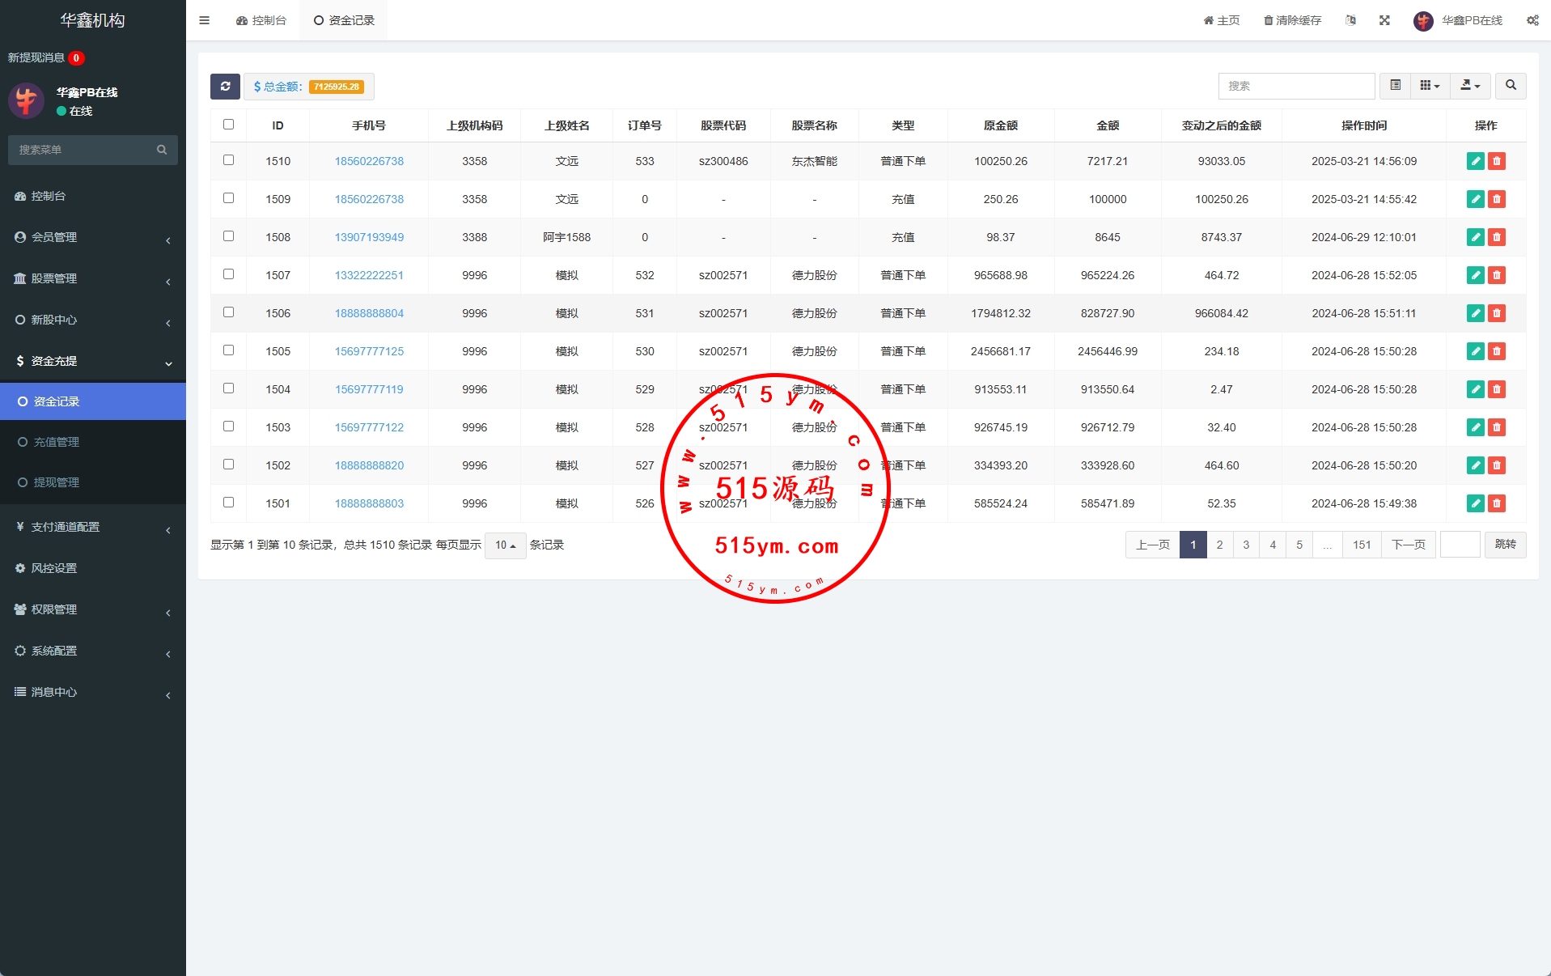Viewport: 1551px width, 976px height.
Task: Click the search magnifier button beside toolbar
Action: pyautogui.click(x=1510, y=86)
